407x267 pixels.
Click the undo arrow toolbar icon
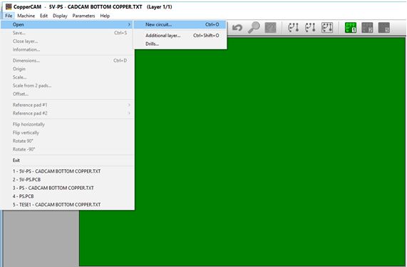tap(237, 27)
